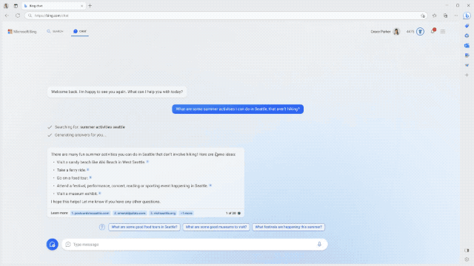Click the 1 of 20 turn counter
The width and height of the screenshot is (474, 266).
tap(231, 213)
